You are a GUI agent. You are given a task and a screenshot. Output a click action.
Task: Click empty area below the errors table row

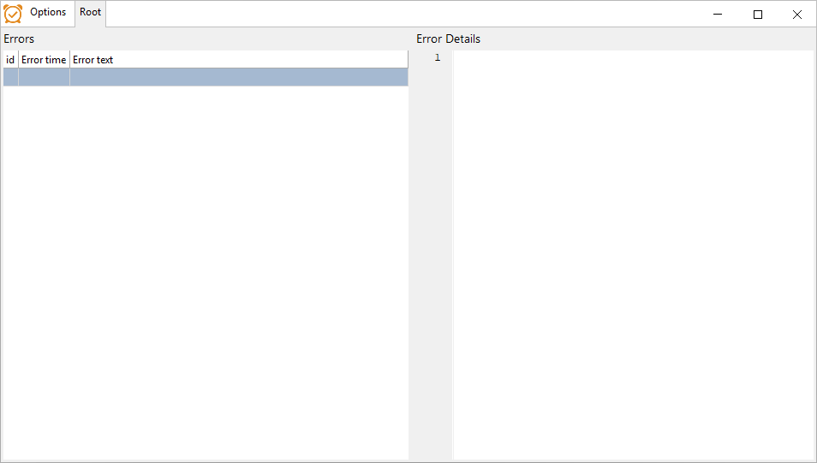click(206, 270)
